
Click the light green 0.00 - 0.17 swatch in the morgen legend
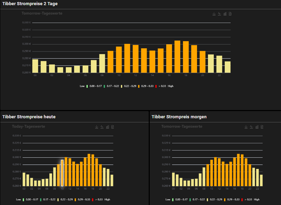tap(173, 200)
